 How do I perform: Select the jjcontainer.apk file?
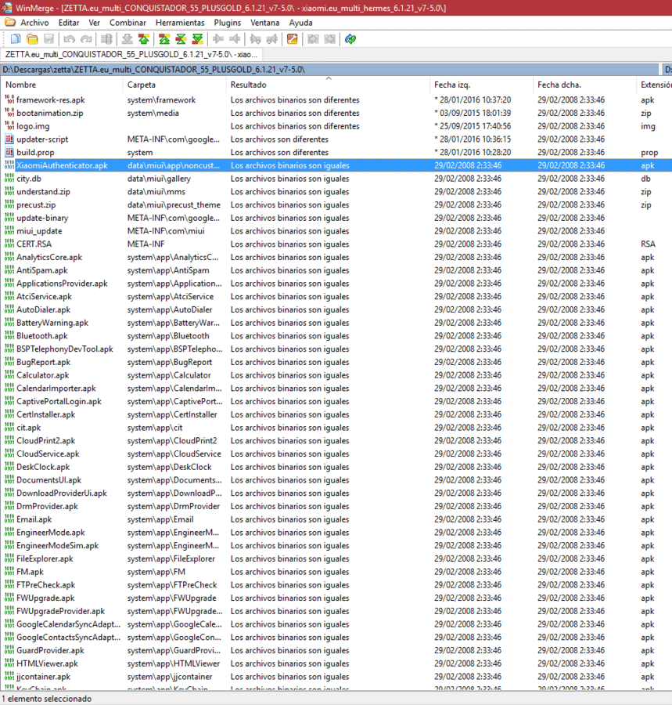click(x=43, y=676)
